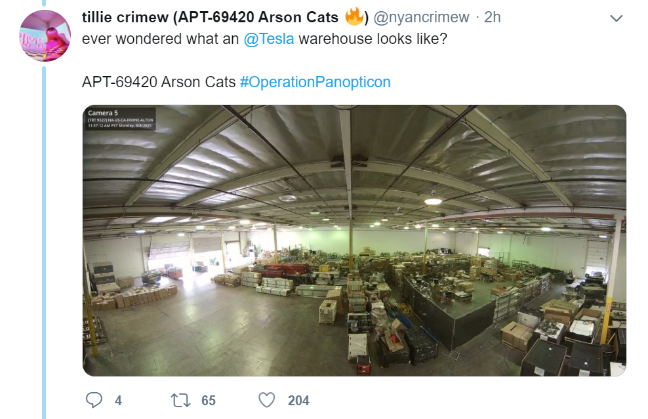Open the #OperationPanopticon hashtag
Image resolution: width=648 pixels, height=419 pixels.
tap(315, 82)
